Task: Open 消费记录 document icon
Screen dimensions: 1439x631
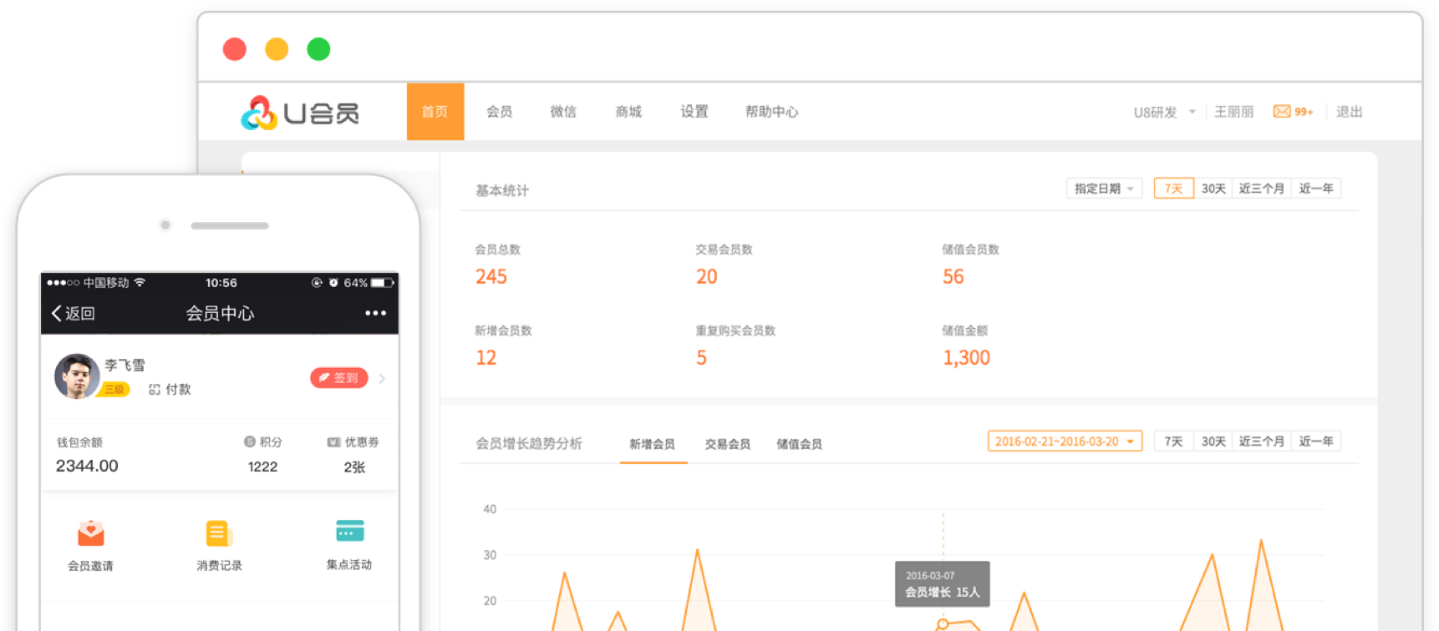Action: (218, 533)
